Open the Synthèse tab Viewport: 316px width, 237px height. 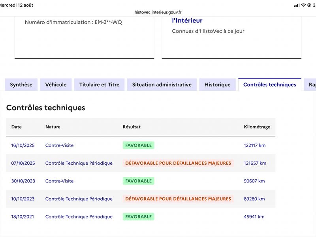coord(21,85)
